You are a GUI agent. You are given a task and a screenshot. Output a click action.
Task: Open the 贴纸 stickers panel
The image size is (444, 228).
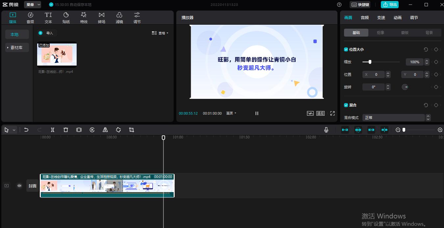pyautogui.click(x=66, y=18)
